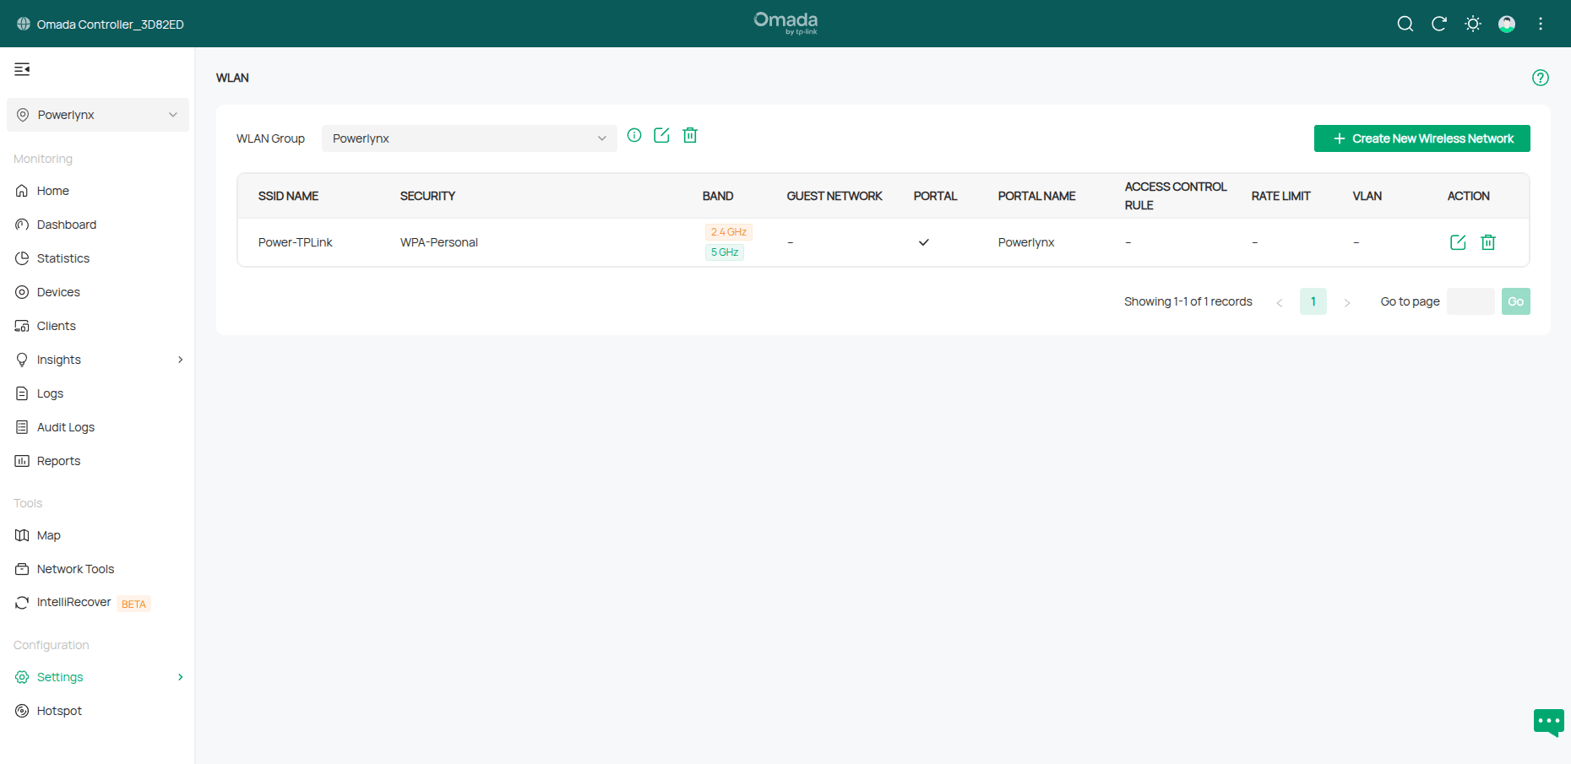Click the next page arrow
1571x764 pixels.
1347,302
